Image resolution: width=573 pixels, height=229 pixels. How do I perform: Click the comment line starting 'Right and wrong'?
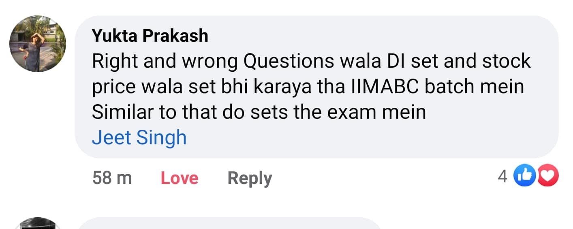pyautogui.click(x=311, y=61)
